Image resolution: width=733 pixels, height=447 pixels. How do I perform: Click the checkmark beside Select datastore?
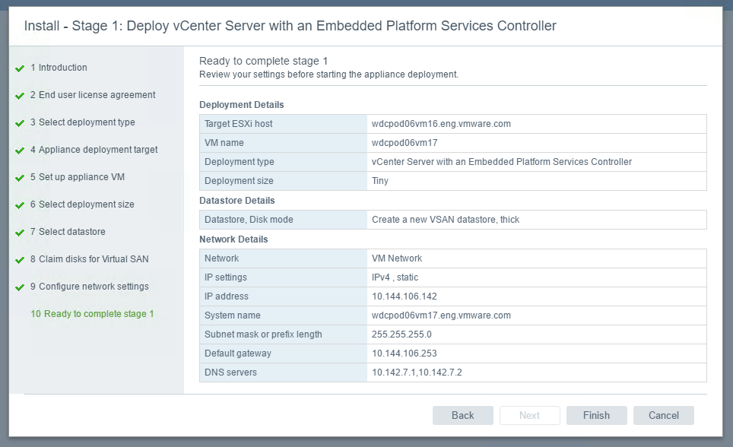pos(20,233)
